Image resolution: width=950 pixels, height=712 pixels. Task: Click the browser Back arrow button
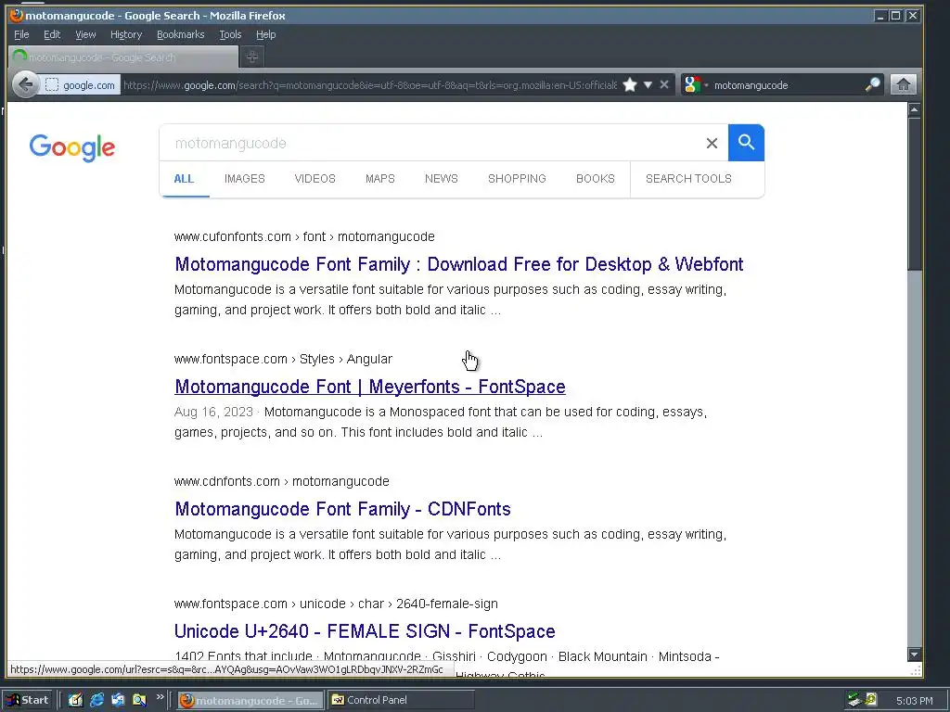point(25,84)
